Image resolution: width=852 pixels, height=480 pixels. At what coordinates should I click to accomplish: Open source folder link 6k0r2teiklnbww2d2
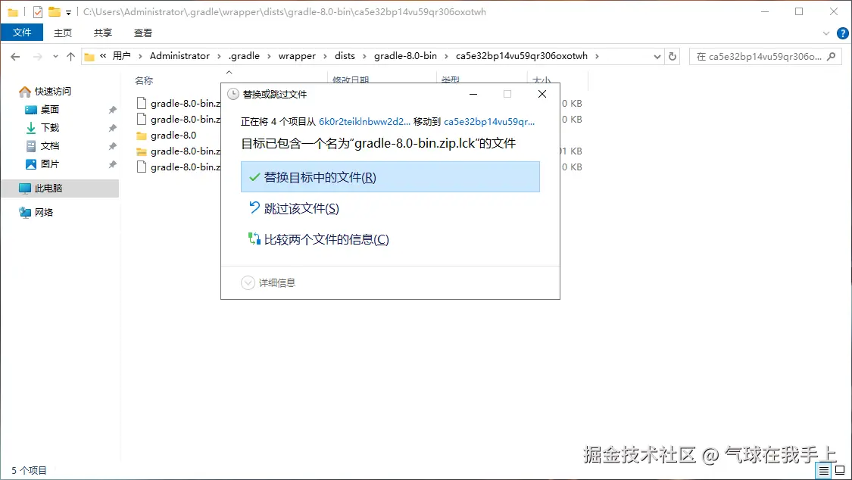(364, 122)
